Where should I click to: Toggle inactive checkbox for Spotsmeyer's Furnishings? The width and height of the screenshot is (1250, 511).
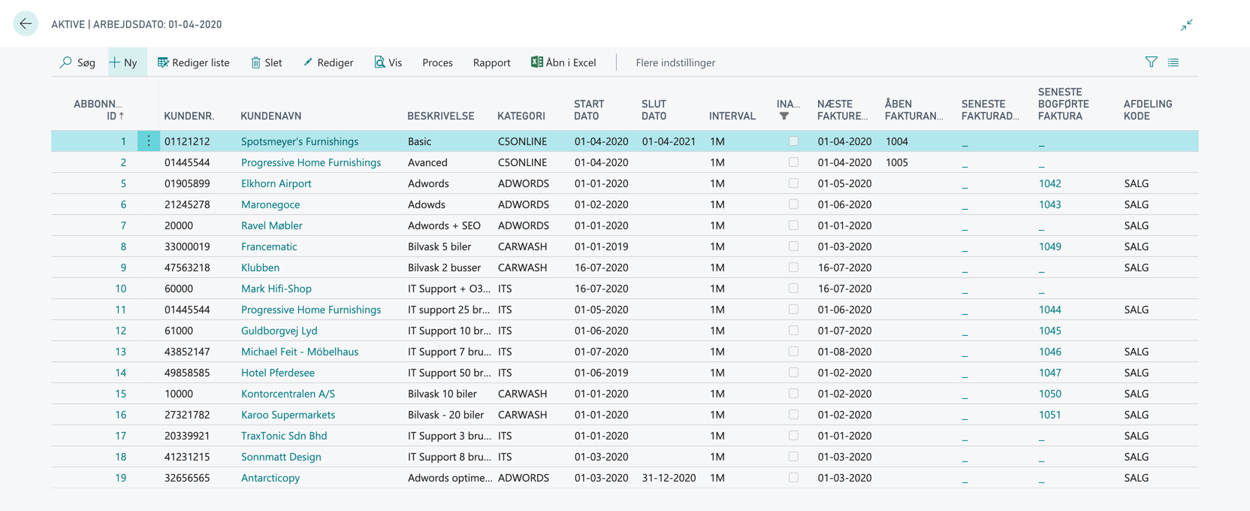[793, 141]
